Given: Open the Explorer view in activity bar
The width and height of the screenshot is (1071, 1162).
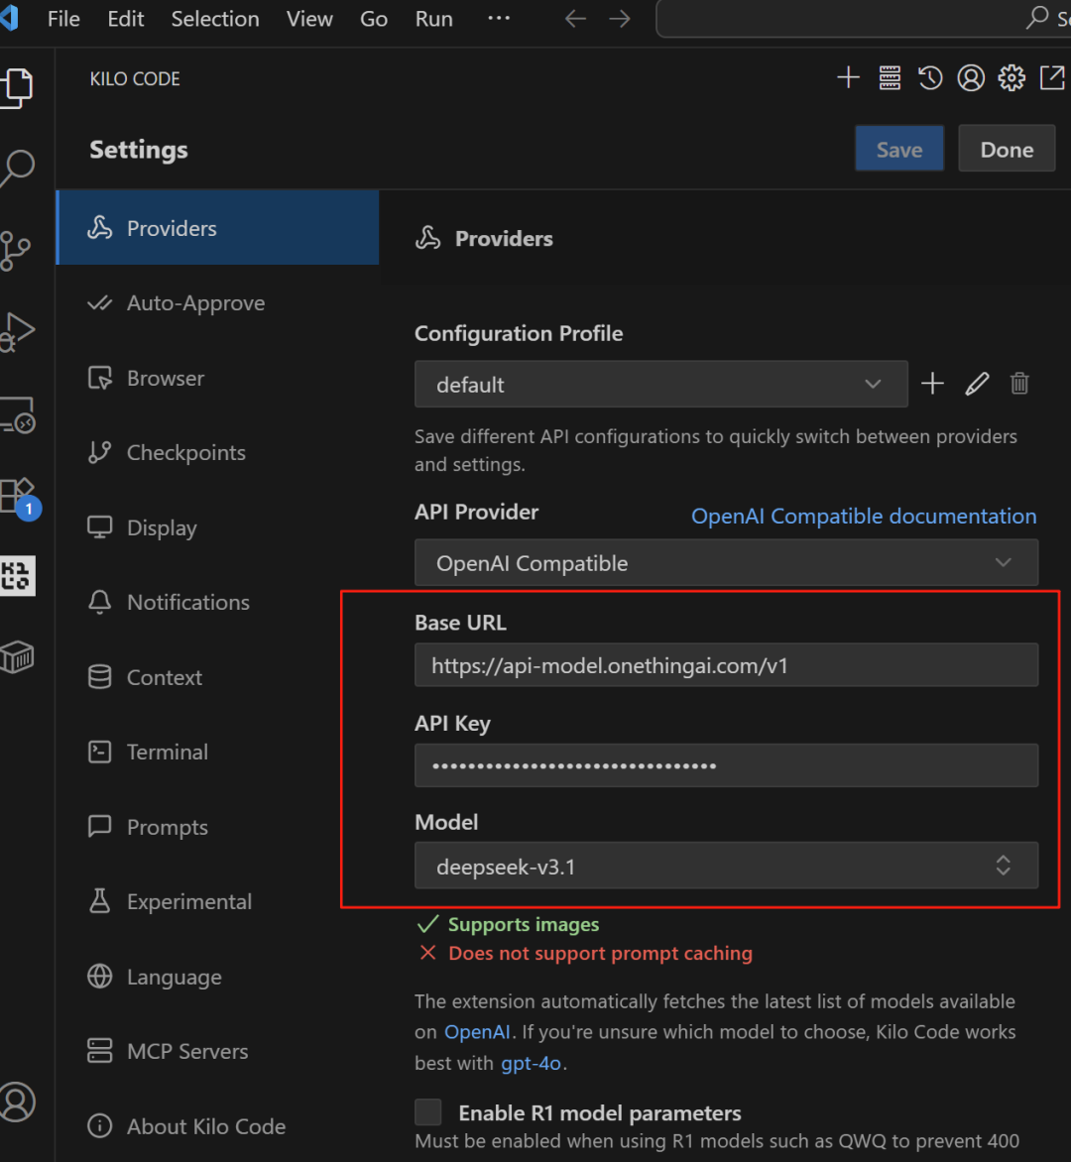Looking at the screenshot, I should (x=17, y=87).
